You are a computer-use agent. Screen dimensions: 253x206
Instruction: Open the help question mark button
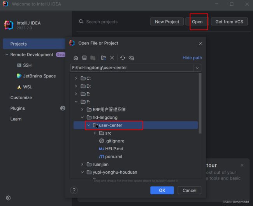(x=74, y=190)
